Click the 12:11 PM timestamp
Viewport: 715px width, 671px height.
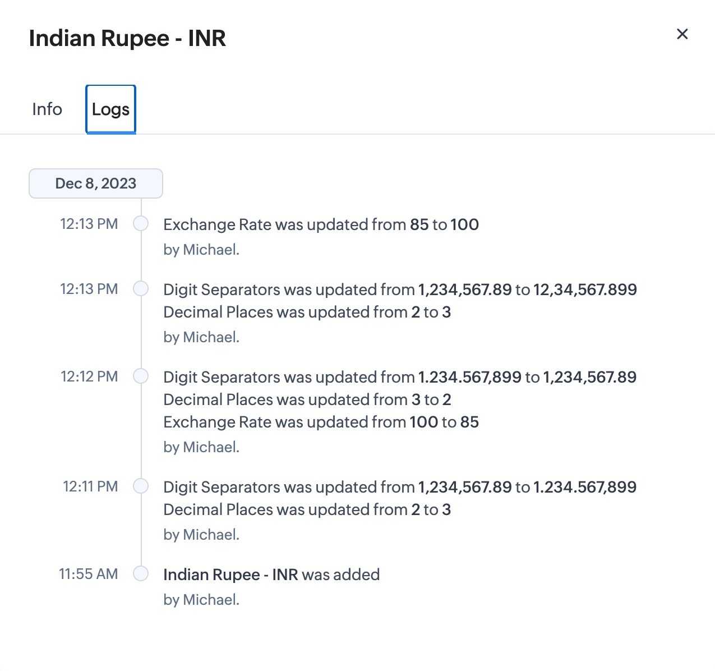pos(90,486)
